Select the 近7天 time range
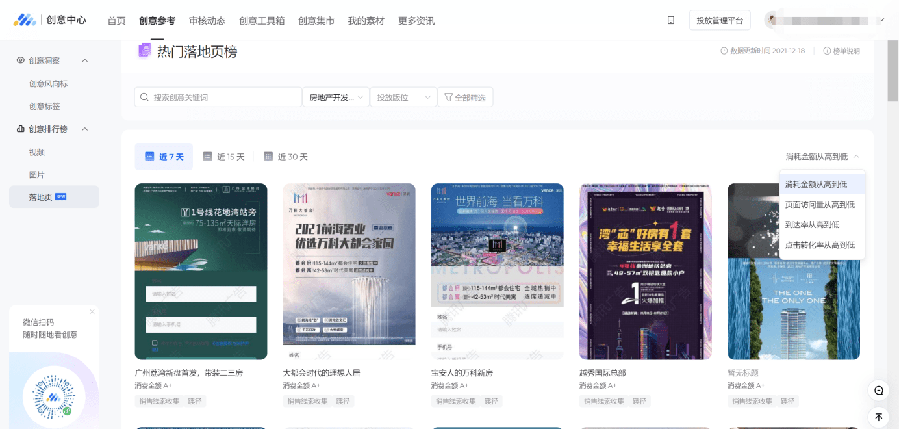 (x=164, y=157)
